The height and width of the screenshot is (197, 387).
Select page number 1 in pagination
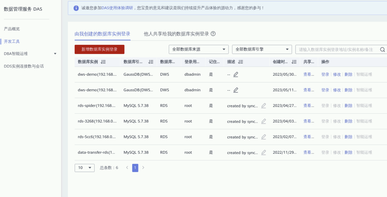pos(135,168)
